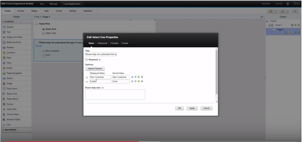302x142 pixels.
Task: Switch to the Events tab in dialog
Action: pyautogui.click(x=125, y=43)
